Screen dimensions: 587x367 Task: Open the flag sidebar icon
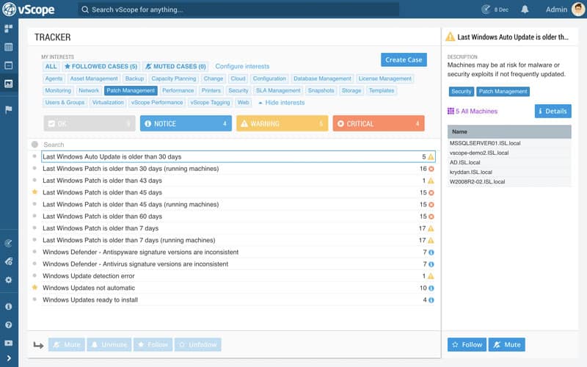tap(8, 109)
